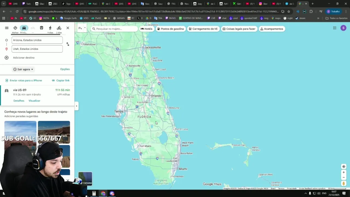Viewport: 350px width, 197px height.
Task: Open the steam bookmark
Action: (300, 18)
